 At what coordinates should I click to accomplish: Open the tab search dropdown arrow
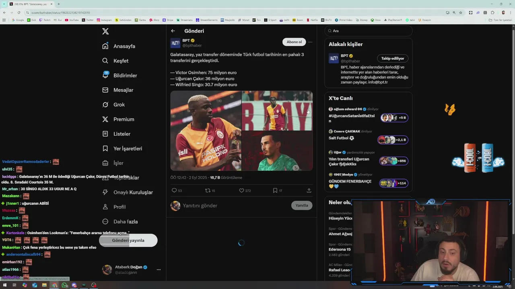4,4
